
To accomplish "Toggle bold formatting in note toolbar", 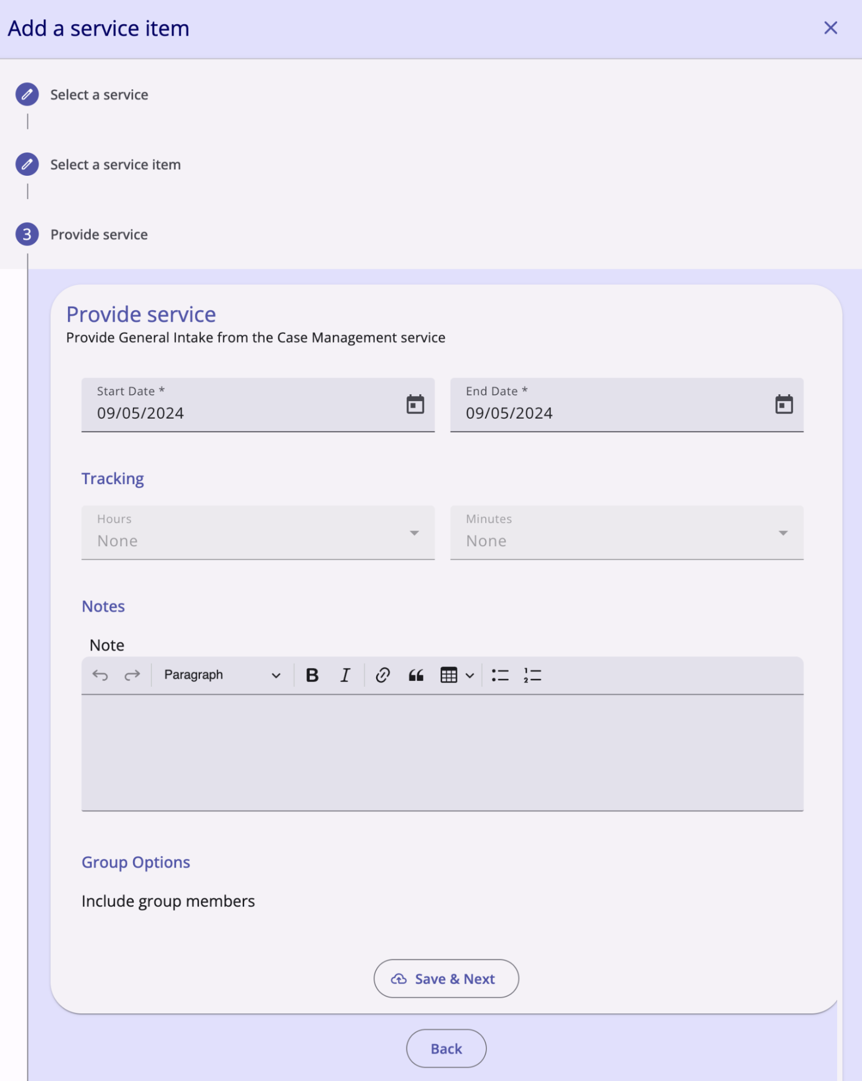I will point(312,675).
